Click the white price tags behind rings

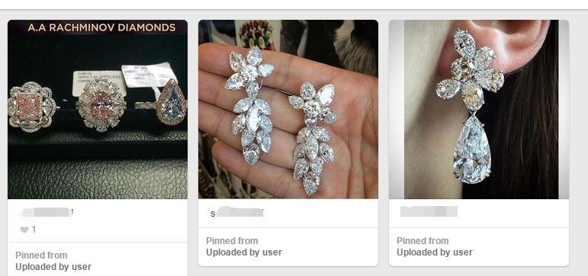pyautogui.click(x=124, y=79)
